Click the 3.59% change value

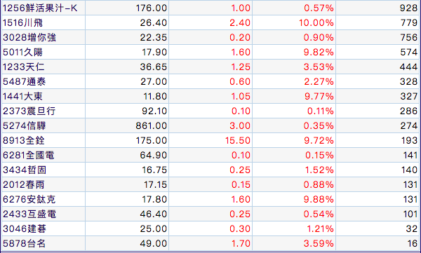(319, 244)
